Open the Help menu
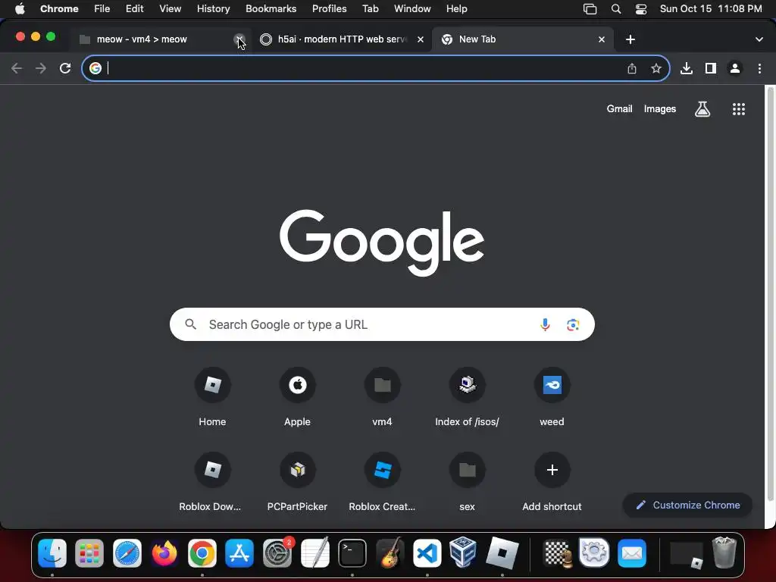The width and height of the screenshot is (776, 582). click(456, 9)
